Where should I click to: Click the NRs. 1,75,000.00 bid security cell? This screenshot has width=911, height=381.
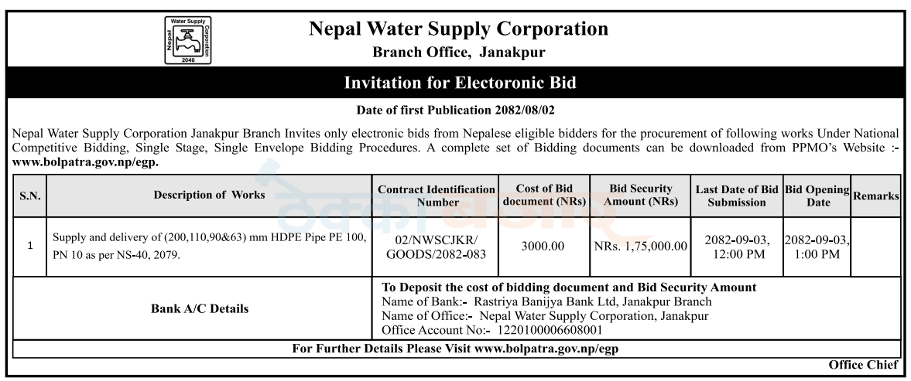[641, 247]
